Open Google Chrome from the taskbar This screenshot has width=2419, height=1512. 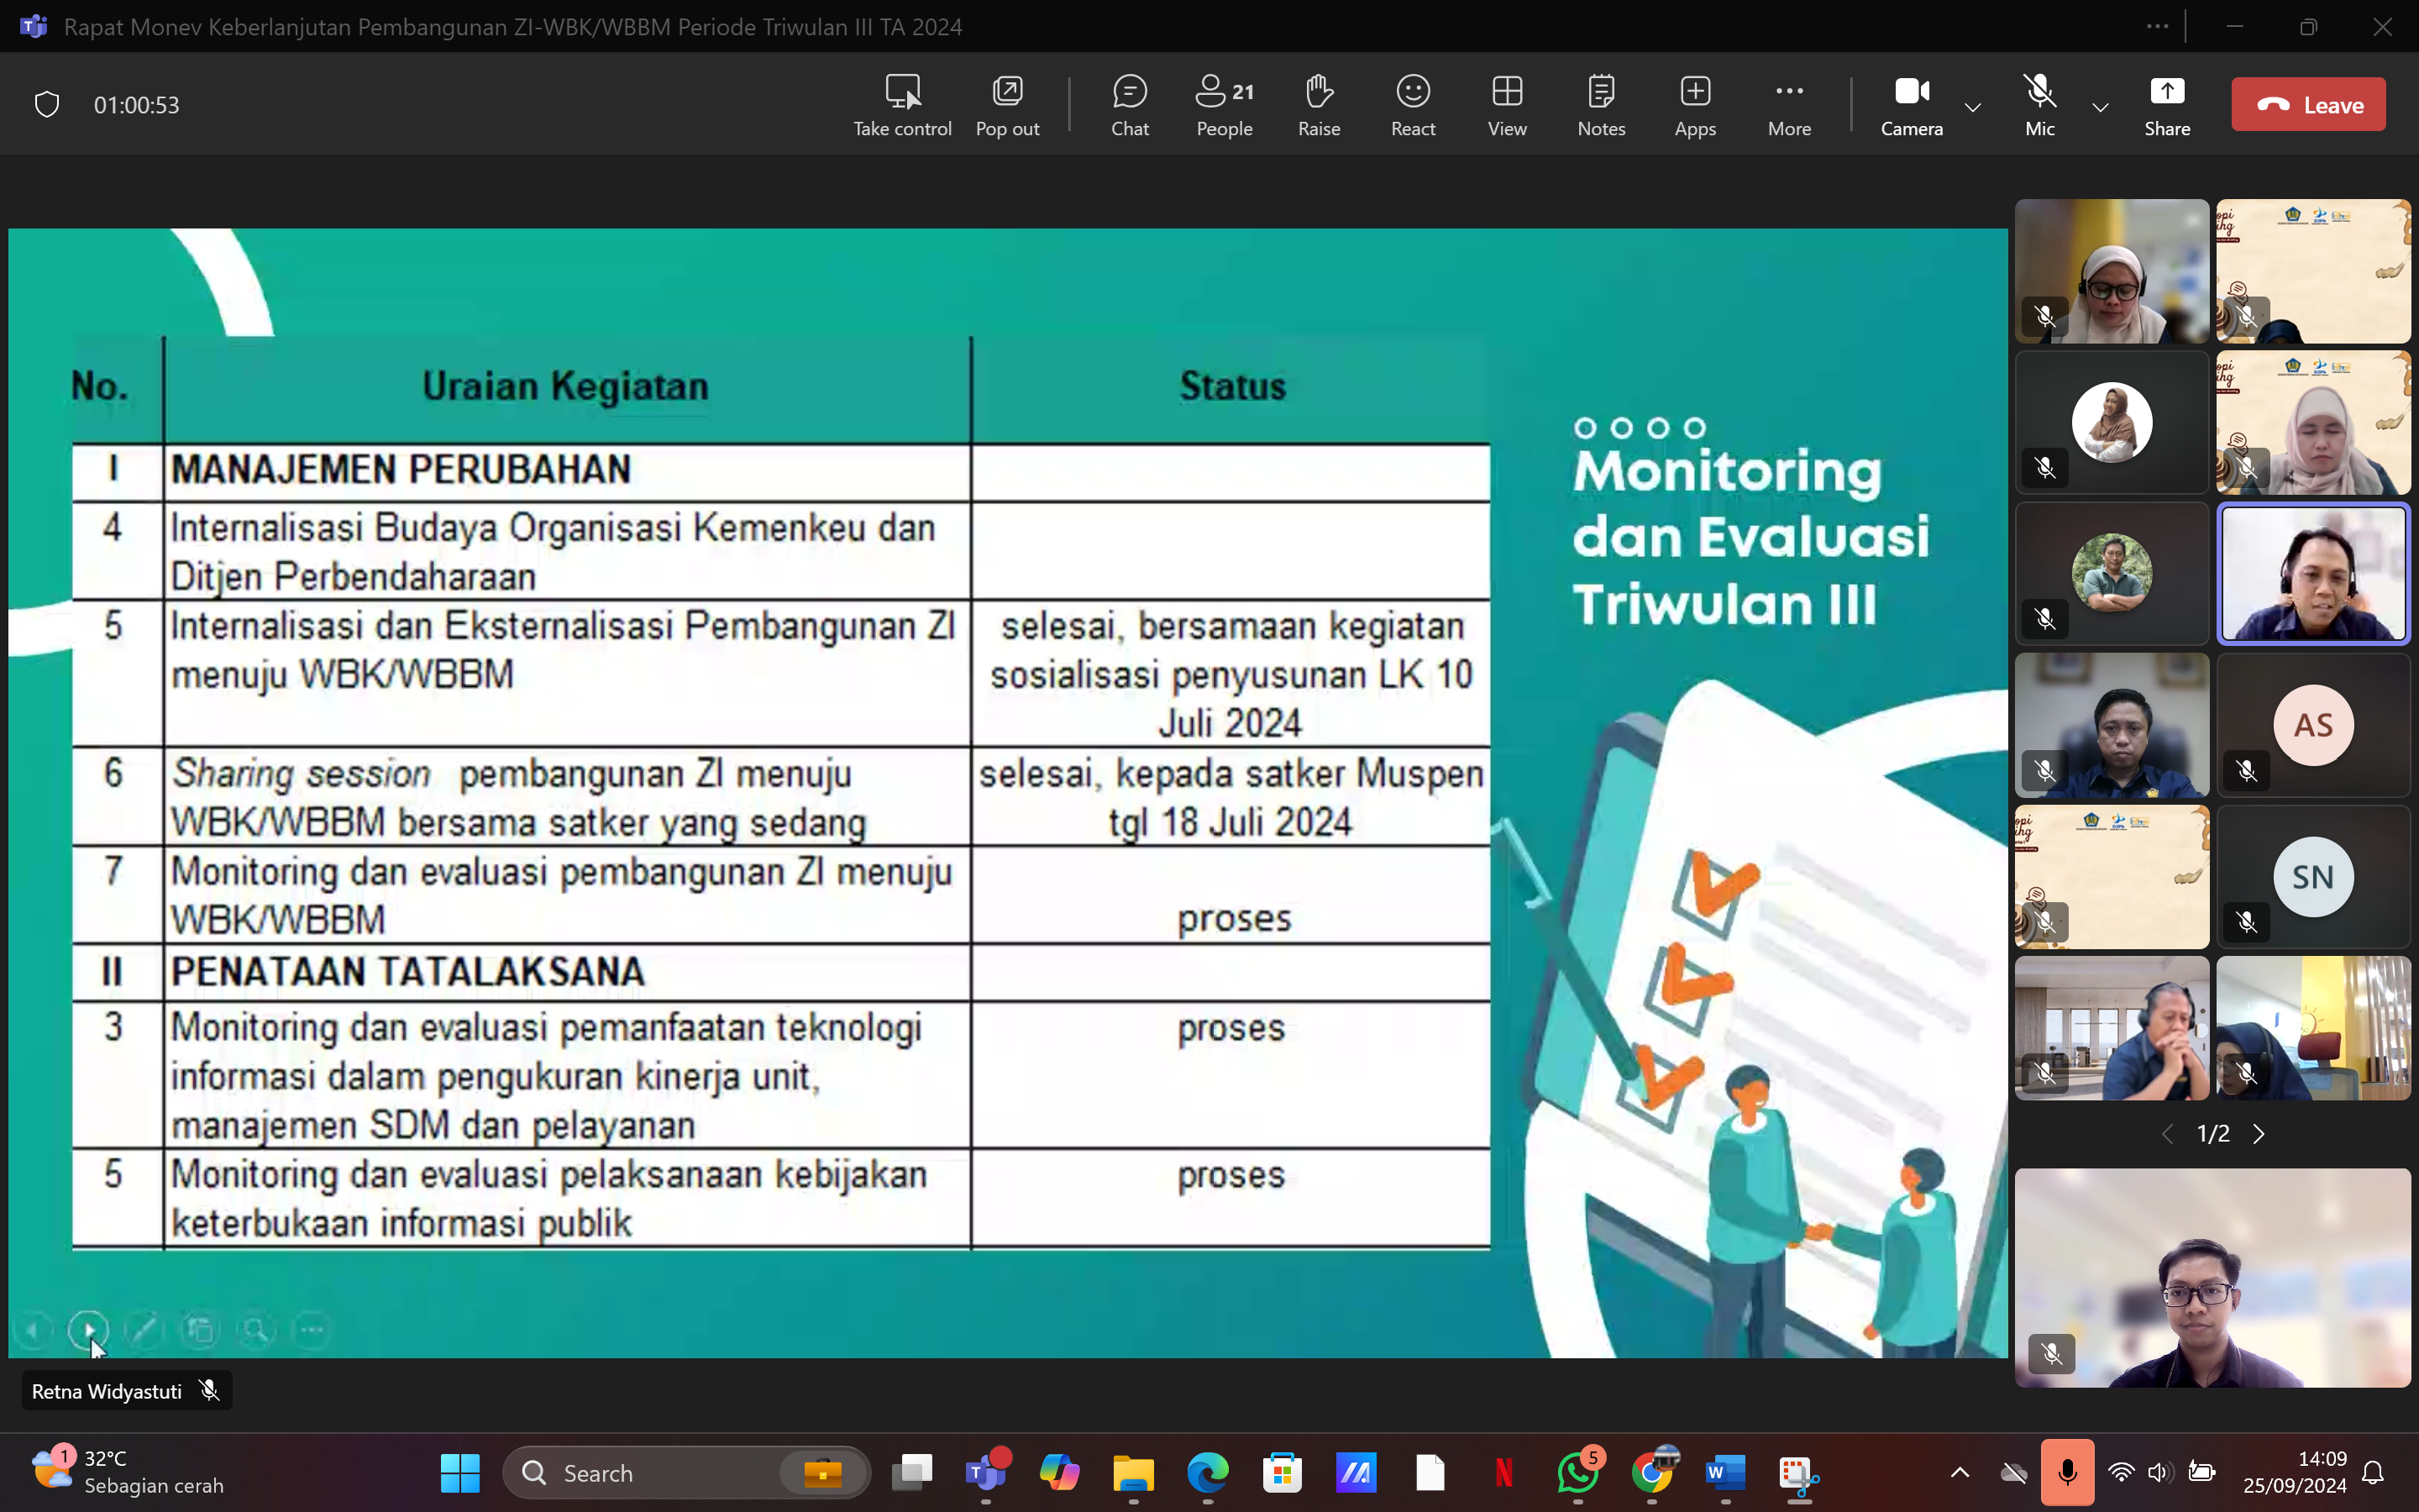[1651, 1473]
